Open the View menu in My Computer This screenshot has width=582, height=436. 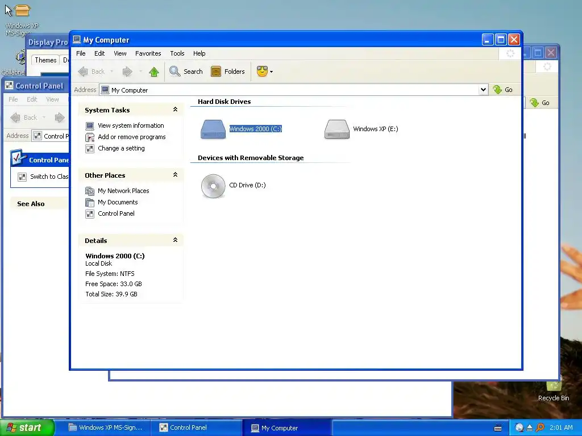tap(120, 53)
